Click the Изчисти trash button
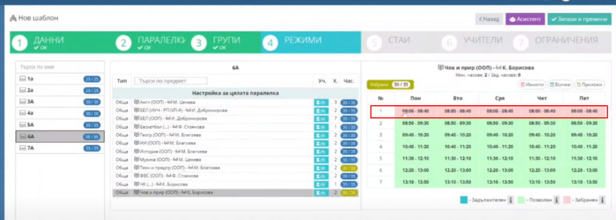 pyautogui.click(x=532, y=85)
